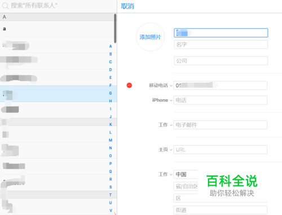Click the first name (名字) field
The image size is (282, 215).
click(x=221, y=45)
